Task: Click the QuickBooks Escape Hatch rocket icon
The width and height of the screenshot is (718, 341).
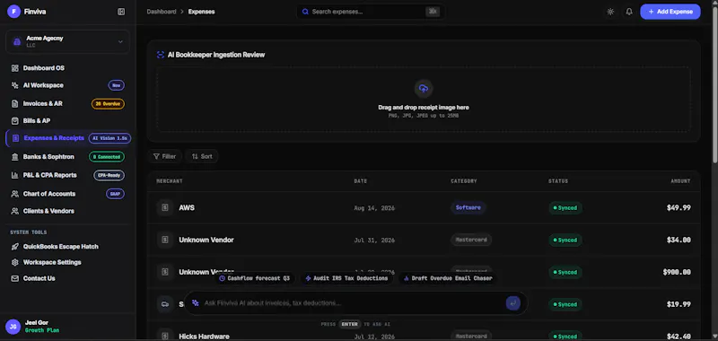Action: [x=14, y=246]
